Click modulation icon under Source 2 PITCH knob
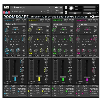 click(x=46, y=73)
